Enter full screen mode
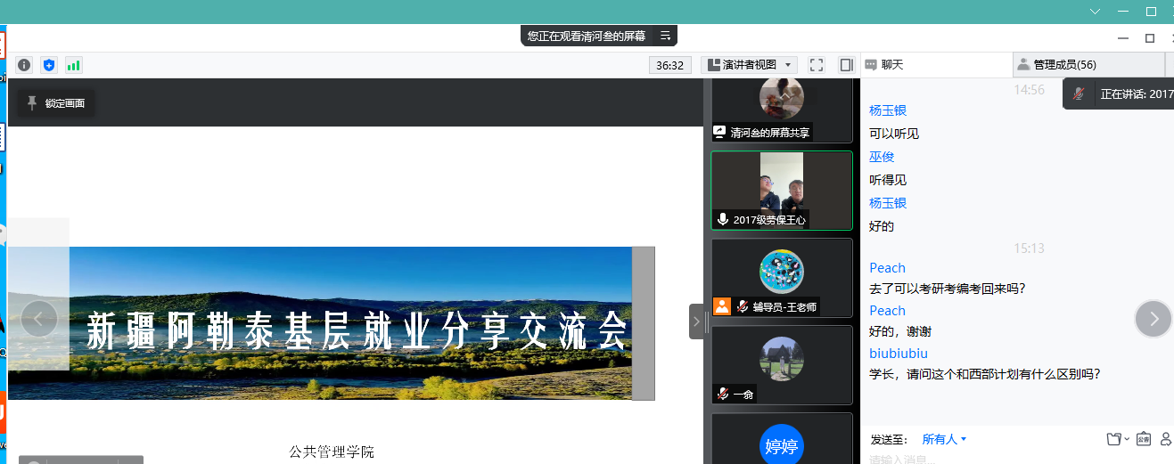1174x464 pixels. [816, 65]
